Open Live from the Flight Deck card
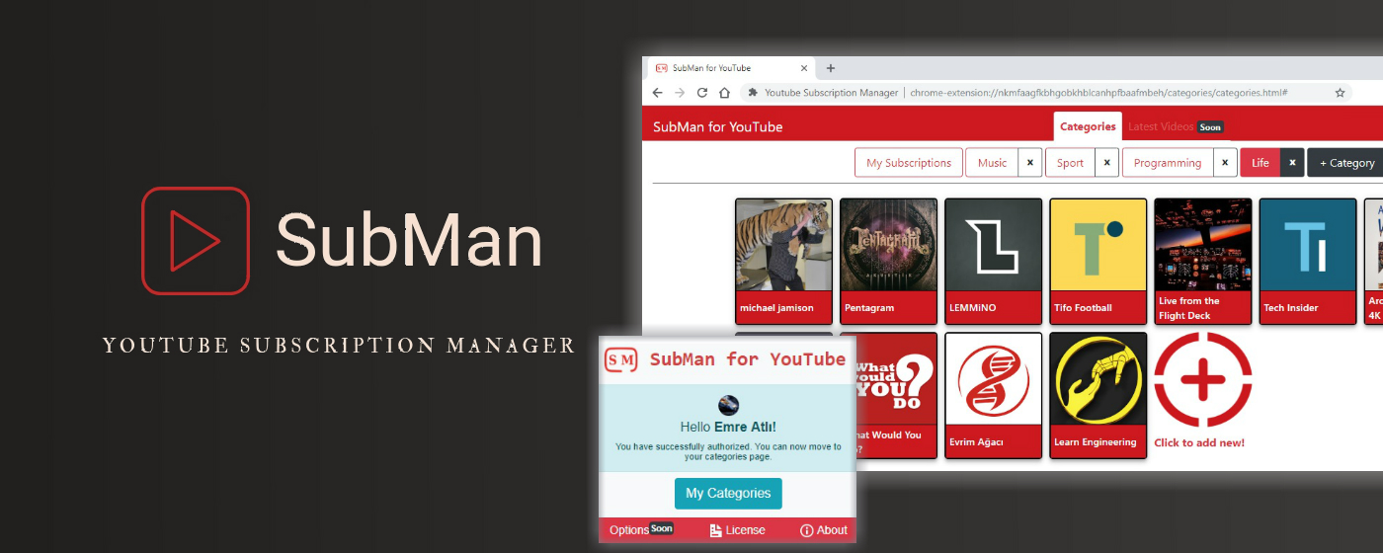 tap(1203, 261)
